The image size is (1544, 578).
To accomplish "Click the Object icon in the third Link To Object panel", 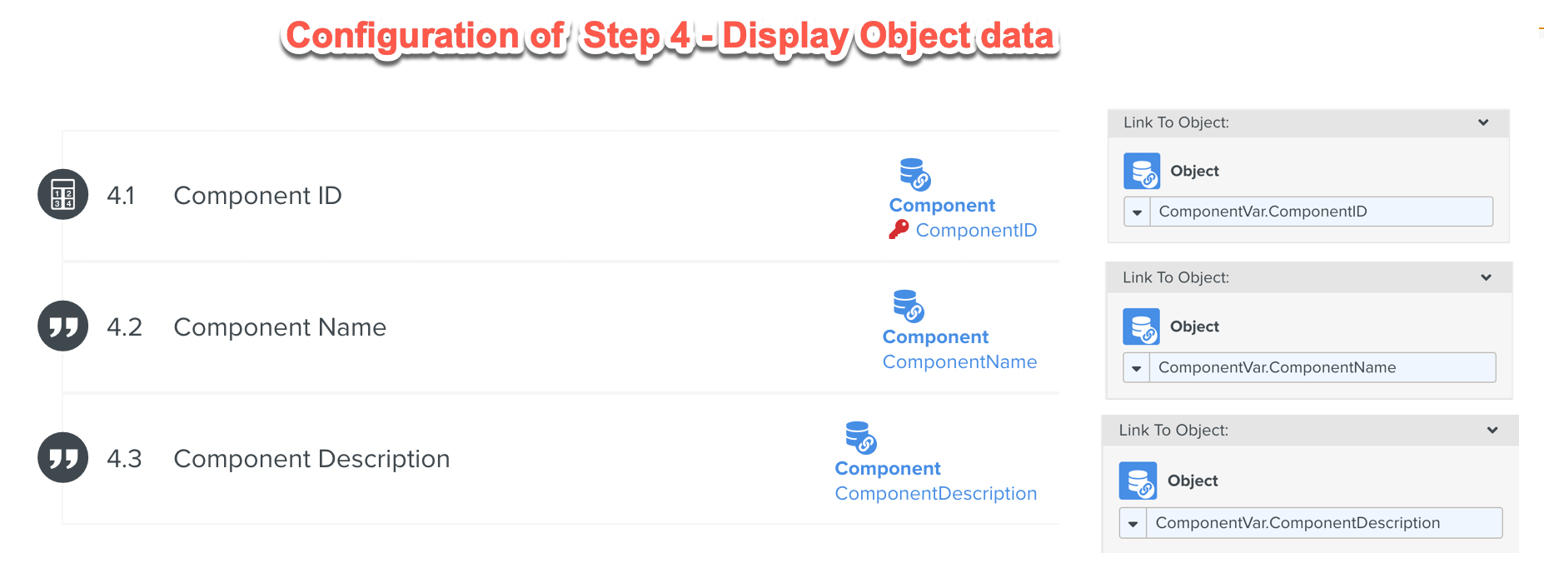I will click(1138, 481).
